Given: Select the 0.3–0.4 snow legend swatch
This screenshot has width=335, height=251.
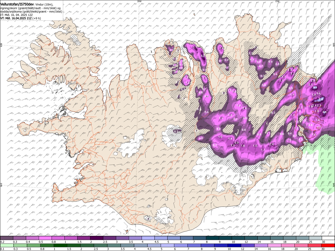Looking at the screenshot, I should pos(19,238).
